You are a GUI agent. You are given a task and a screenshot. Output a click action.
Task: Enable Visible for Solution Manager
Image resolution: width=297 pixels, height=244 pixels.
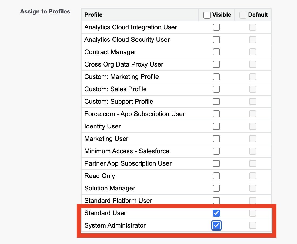tap(216, 188)
